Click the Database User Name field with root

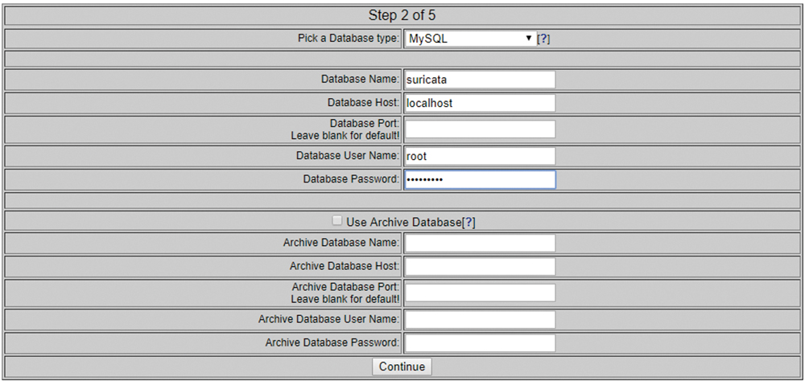[x=480, y=156]
